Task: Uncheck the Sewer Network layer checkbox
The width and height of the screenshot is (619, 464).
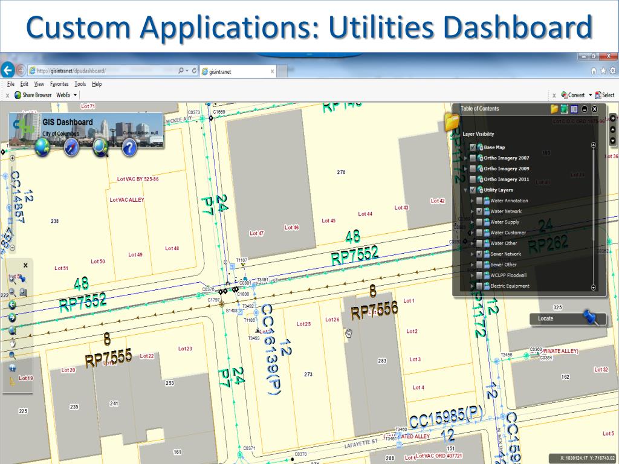Action: [479, 254]
